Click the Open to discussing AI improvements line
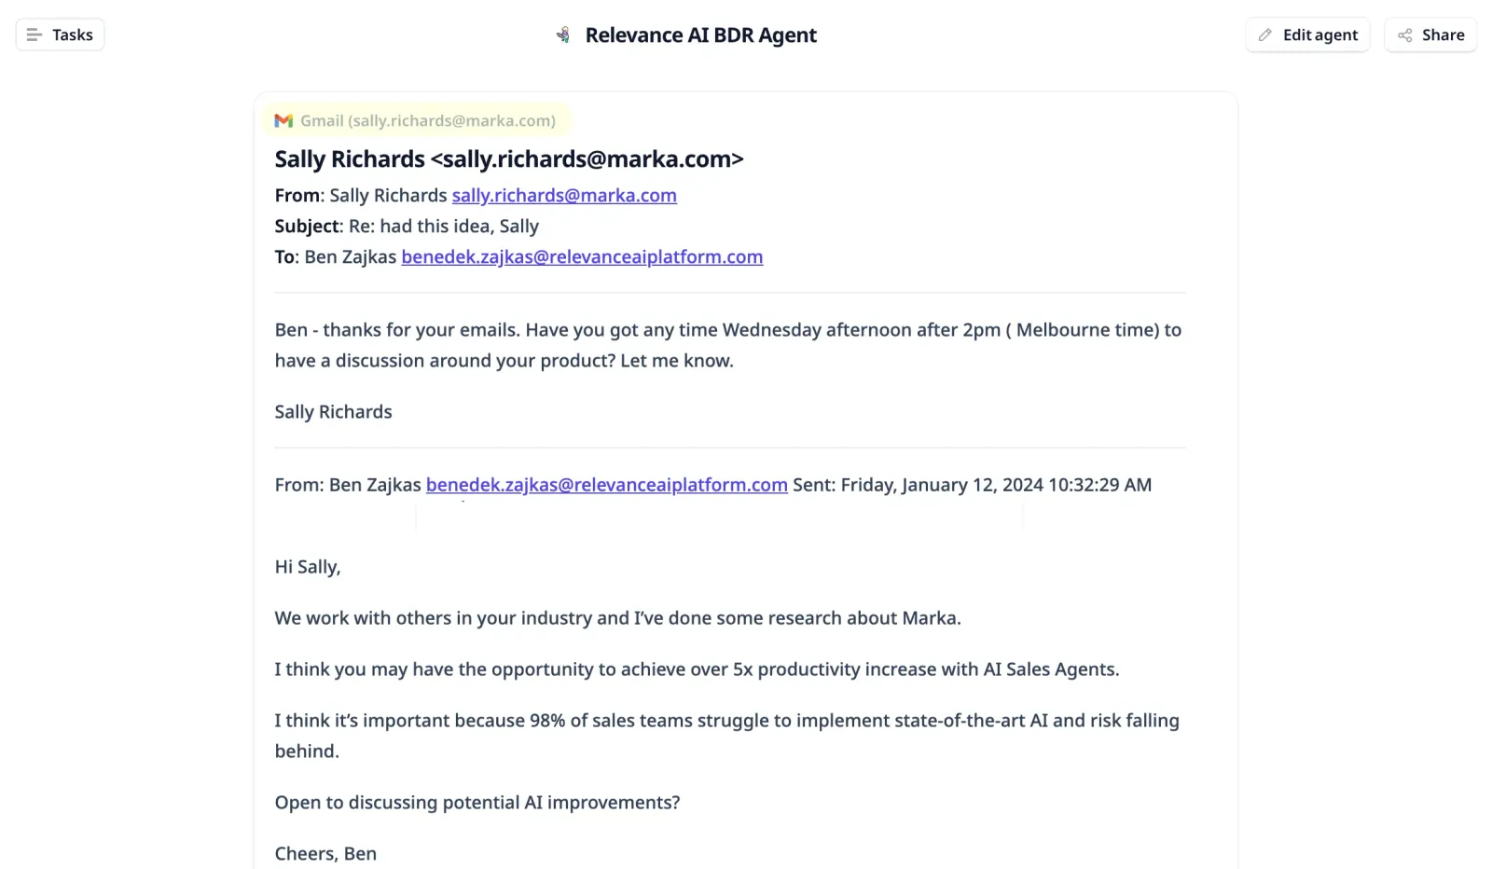1492x869 pixels. point(477,802)
